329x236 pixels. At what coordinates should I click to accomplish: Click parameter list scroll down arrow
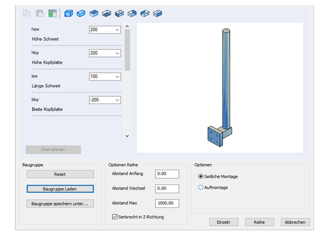127,136
